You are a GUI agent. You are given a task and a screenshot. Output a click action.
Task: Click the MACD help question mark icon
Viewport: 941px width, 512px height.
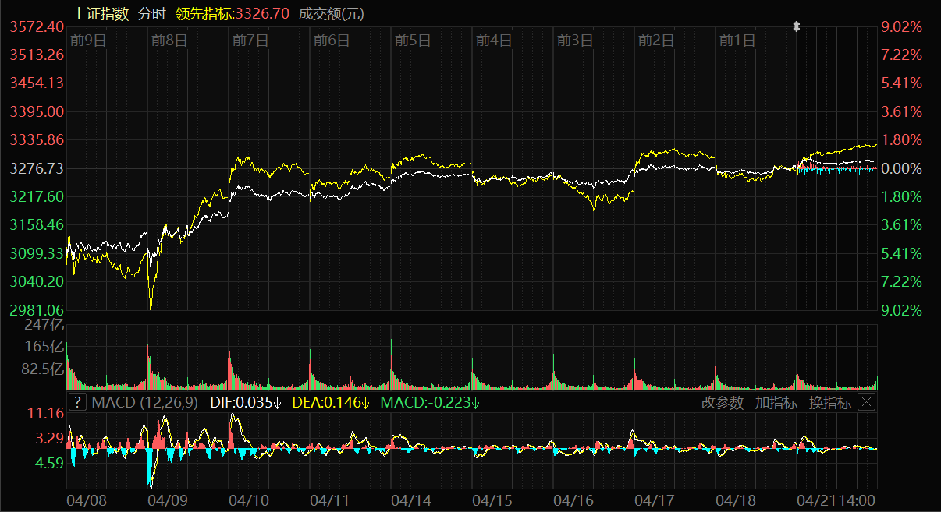tap(77, 402)
